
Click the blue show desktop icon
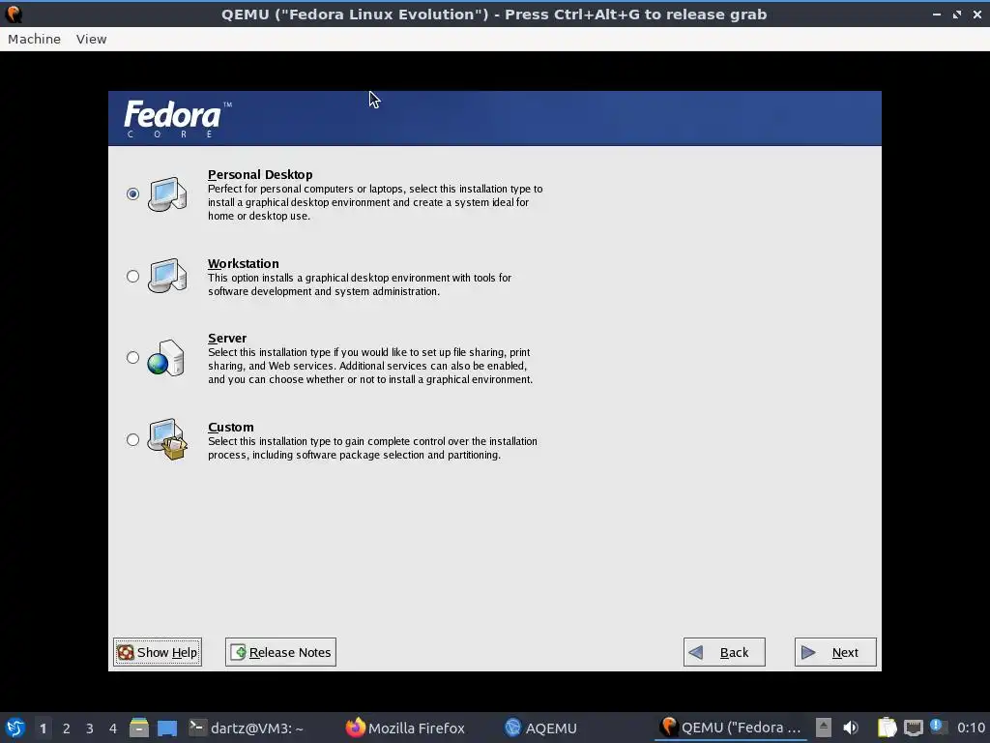(x=167, y=728)
